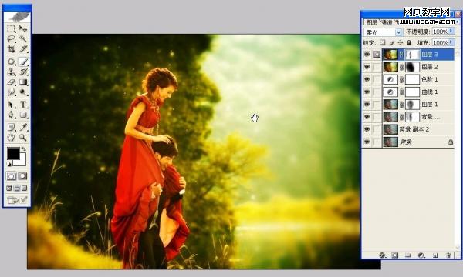Switch to Quick Mask mode

pos(22,176)
